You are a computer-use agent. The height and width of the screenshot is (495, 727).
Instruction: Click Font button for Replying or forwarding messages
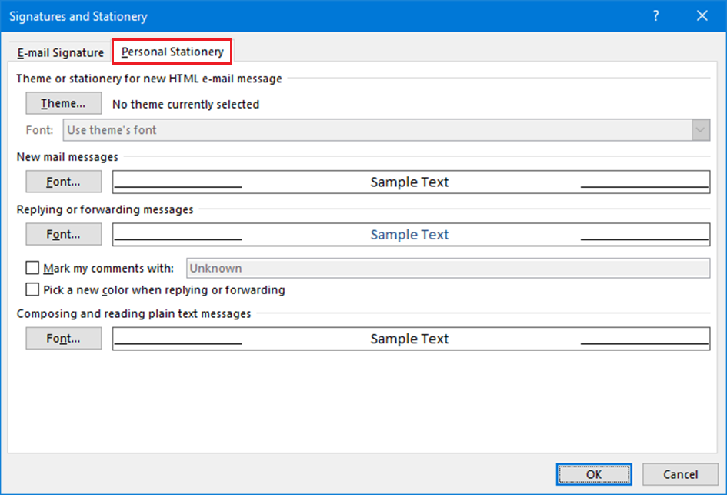[x=64, y=234]
